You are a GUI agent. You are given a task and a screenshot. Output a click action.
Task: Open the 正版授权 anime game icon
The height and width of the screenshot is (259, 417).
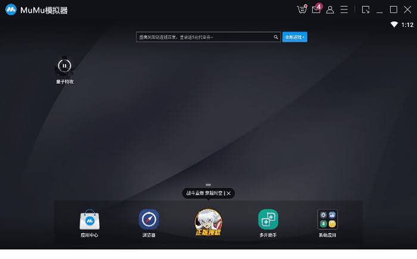click(x=208, y=222)
